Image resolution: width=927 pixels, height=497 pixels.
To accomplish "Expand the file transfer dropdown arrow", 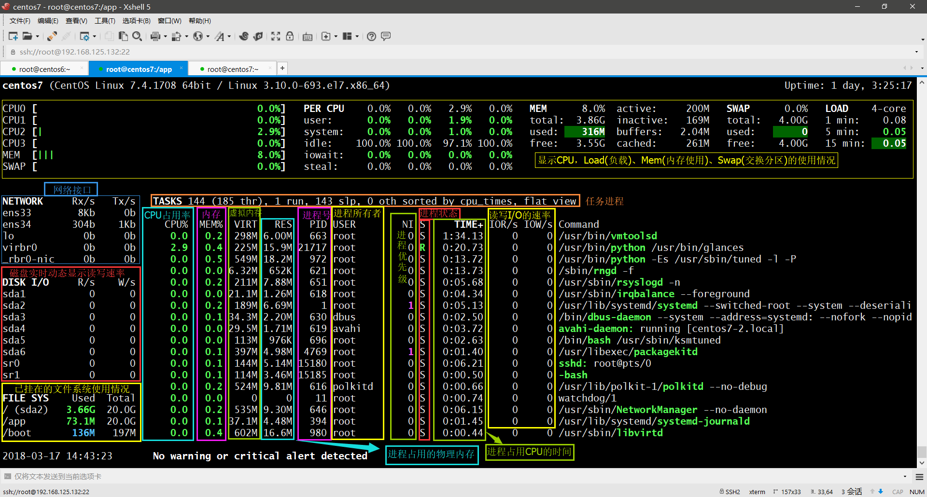I will click(186, 36).
